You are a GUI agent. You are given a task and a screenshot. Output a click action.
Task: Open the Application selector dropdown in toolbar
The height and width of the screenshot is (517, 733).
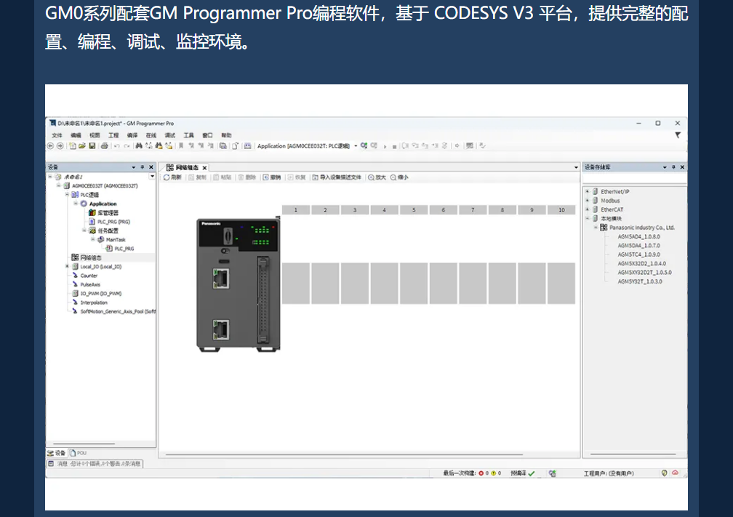click(x=356, y=146)
